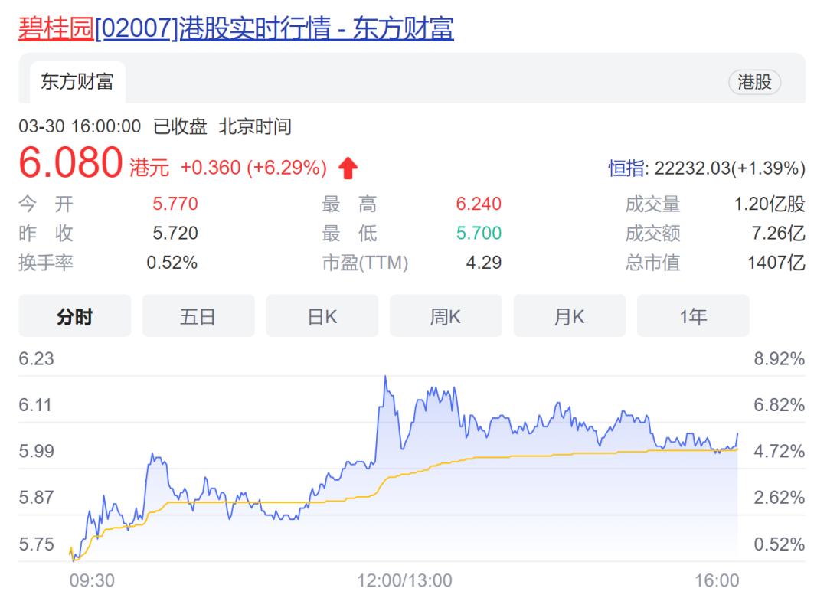Show the 五日 five-day chart
Screen dimensions: 827x598
(198, 316)
